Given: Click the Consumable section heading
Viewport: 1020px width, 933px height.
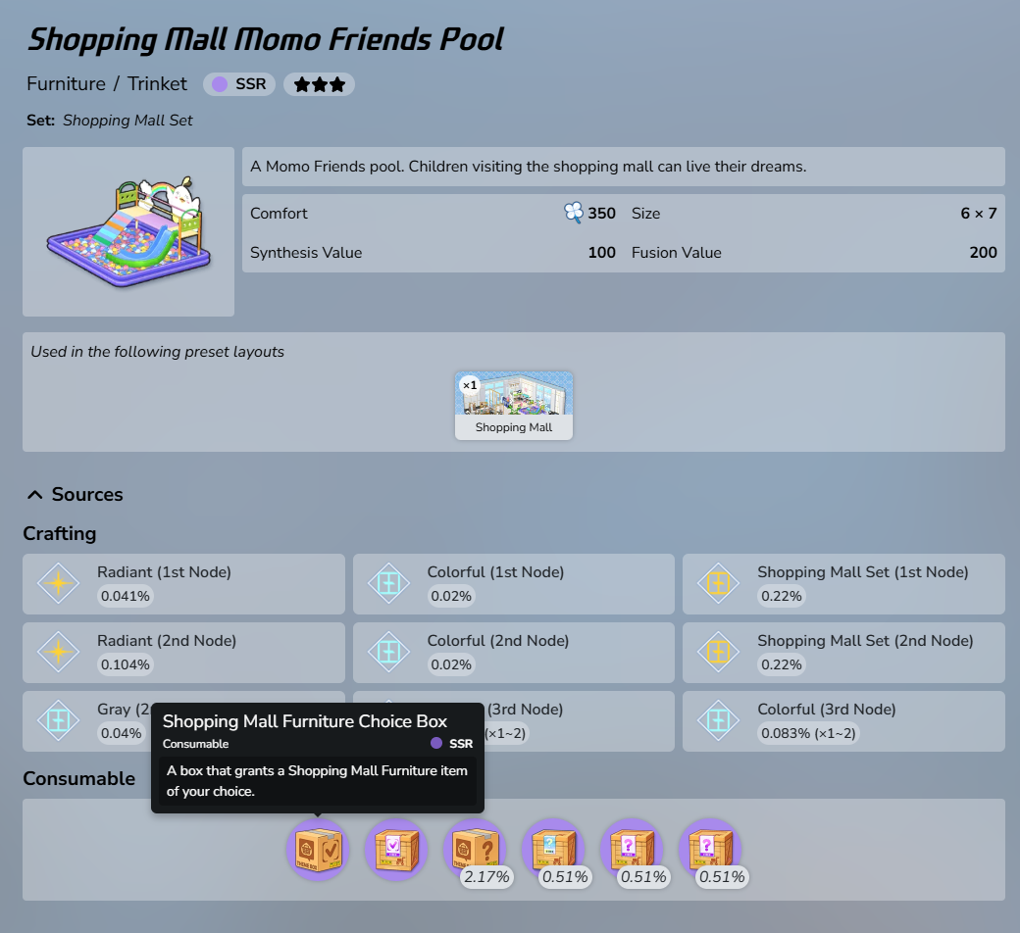Looking at the screenshot, I should [79, 778].
